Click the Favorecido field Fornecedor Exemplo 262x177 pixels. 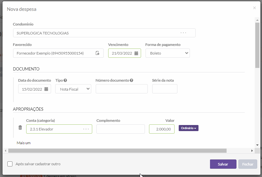pos(58,53)
